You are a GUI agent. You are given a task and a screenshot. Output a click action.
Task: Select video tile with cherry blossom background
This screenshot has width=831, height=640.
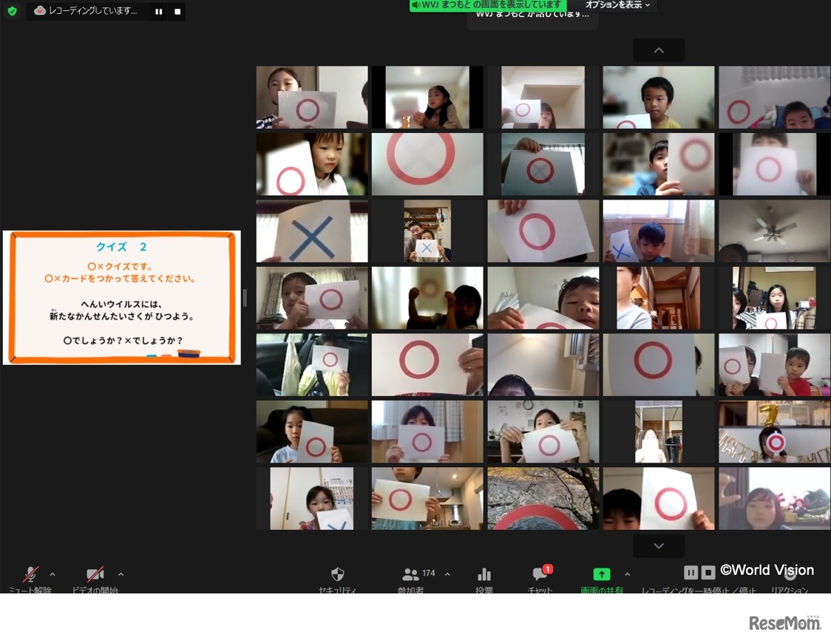(543, 498)
